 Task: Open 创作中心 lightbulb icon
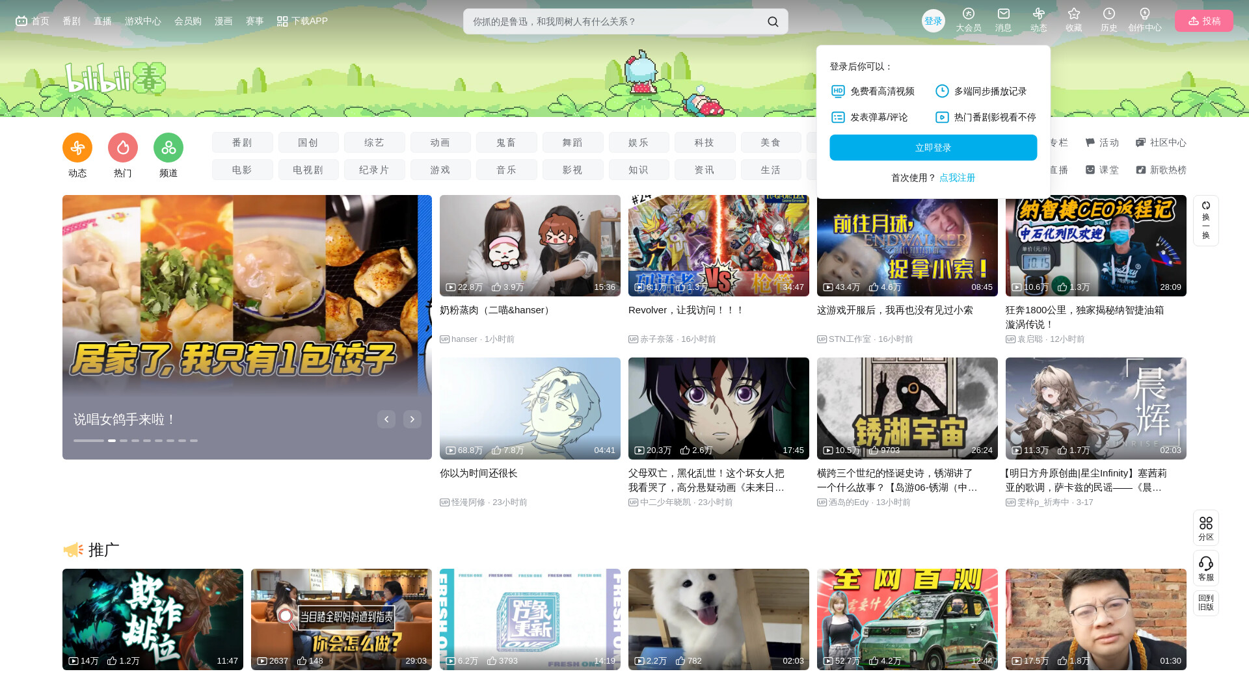point(1145,14)
